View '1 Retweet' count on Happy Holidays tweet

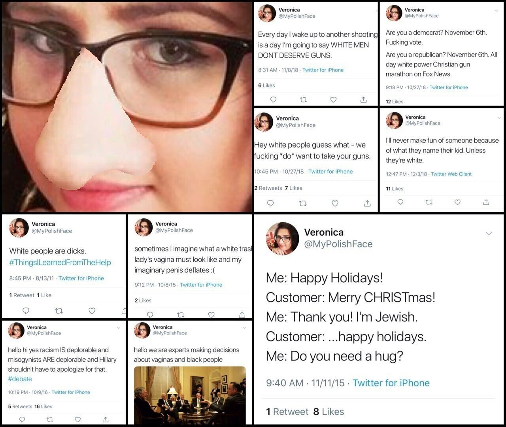point(287,412)
